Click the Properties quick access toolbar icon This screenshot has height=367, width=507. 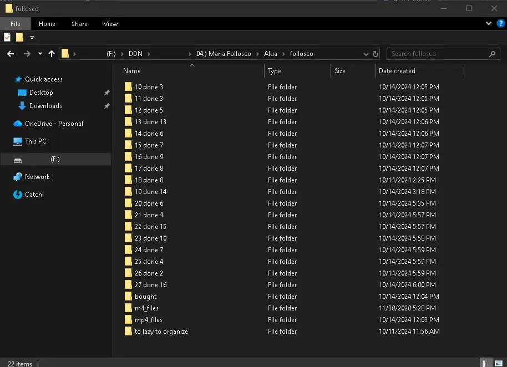coord(7,38)
